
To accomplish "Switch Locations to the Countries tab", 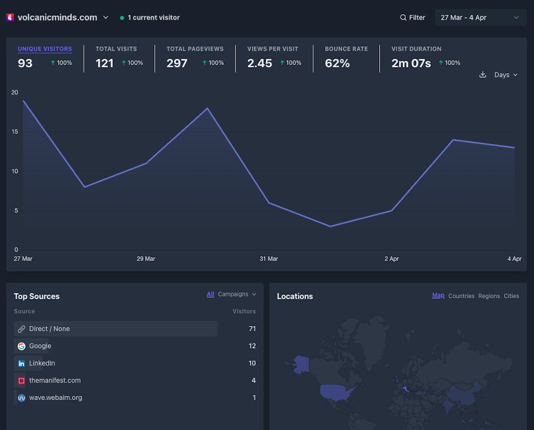I will pos(461,296).
